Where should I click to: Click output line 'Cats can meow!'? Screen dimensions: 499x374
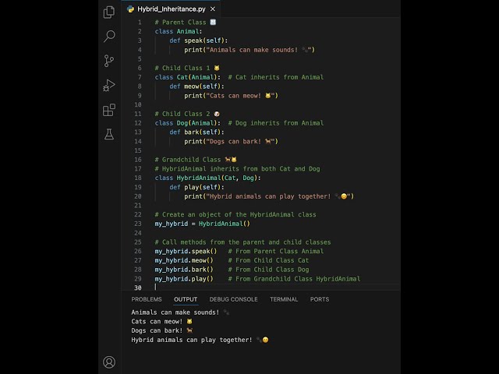(x=161, y=322)
